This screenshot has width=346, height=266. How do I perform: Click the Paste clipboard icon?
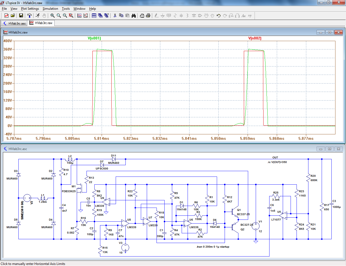click(x=127, y=16)
